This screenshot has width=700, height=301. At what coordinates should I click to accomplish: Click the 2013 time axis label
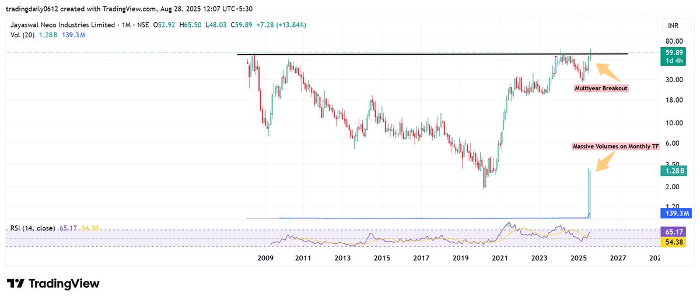click(342, 258)
